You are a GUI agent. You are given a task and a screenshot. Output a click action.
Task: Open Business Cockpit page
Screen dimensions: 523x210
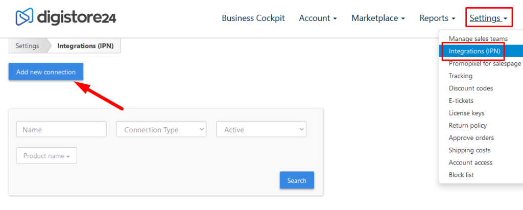click(253, 18)
